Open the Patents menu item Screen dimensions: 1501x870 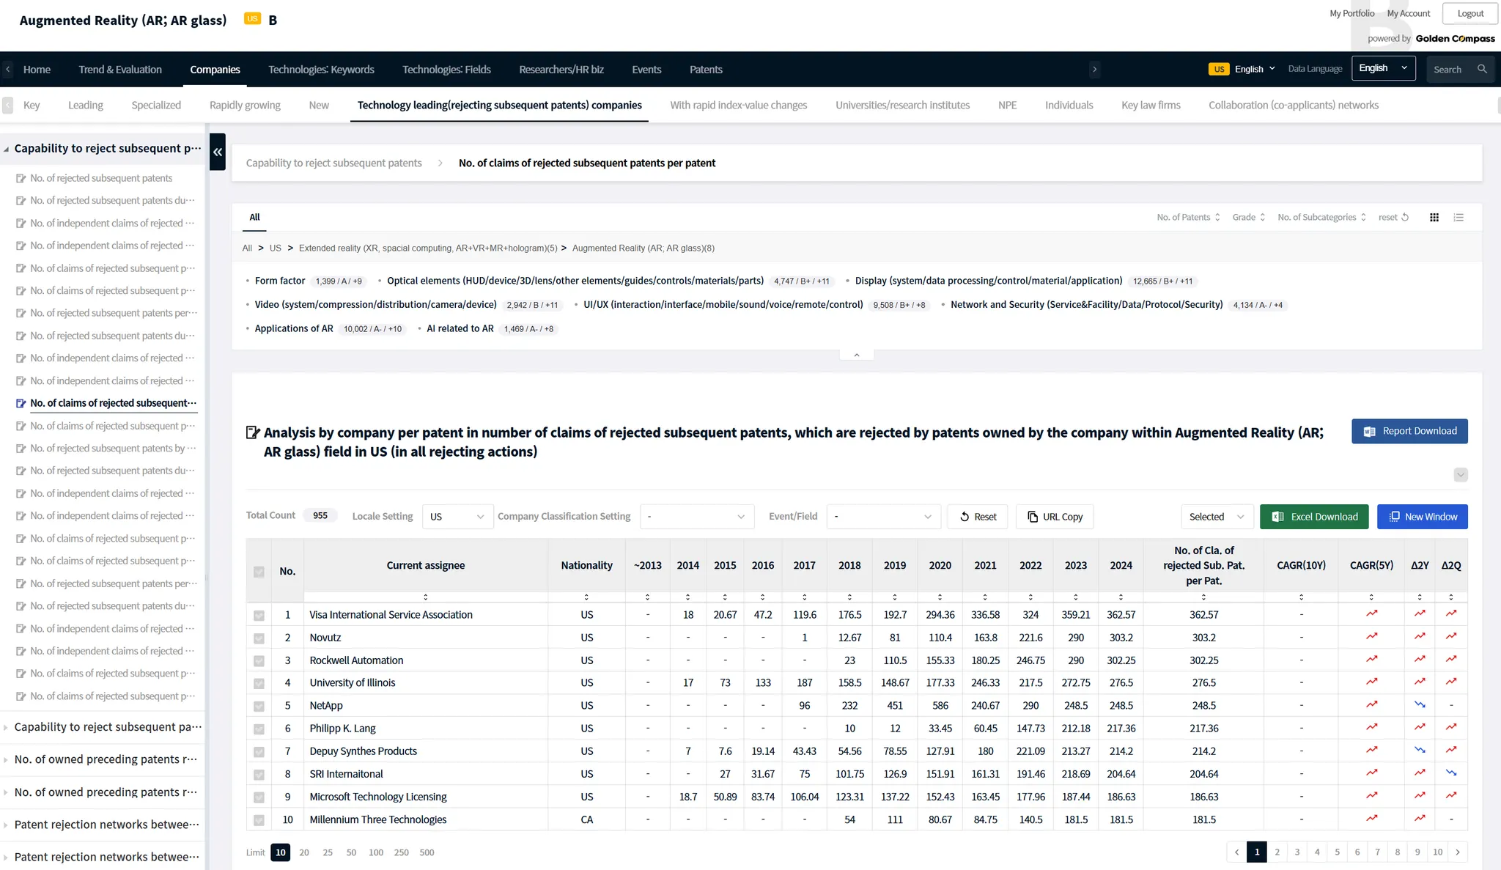(705, 70)
